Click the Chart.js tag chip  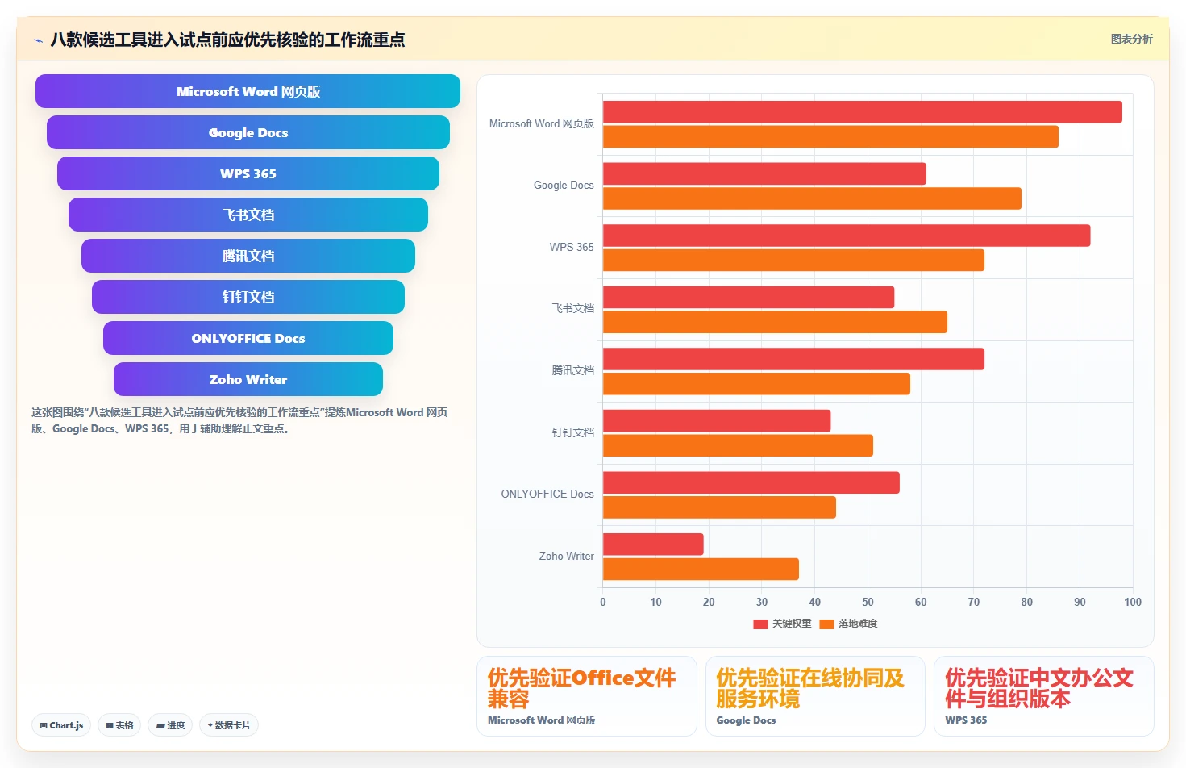click(x=61, y=725)
